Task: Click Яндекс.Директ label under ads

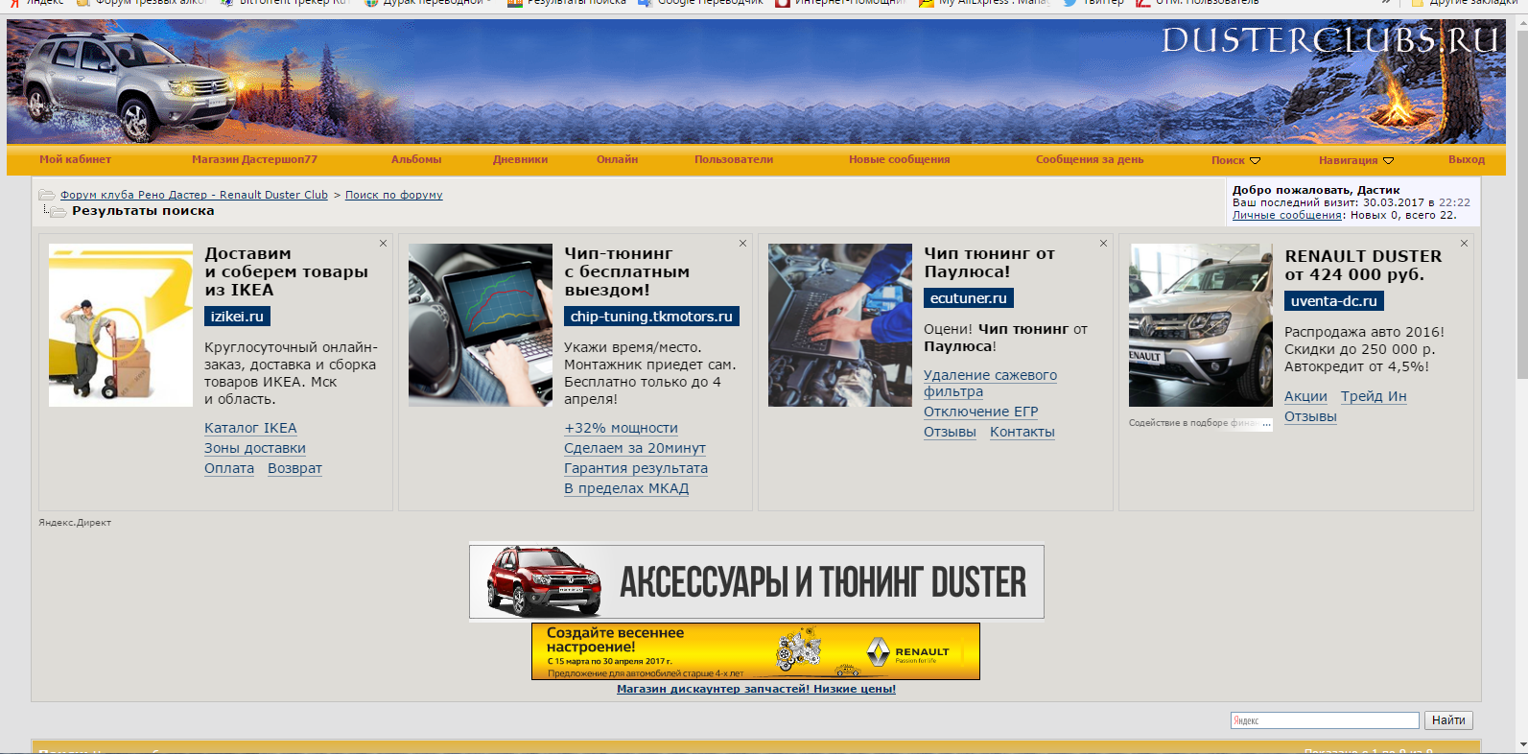Action: click(x=75, y=523)
